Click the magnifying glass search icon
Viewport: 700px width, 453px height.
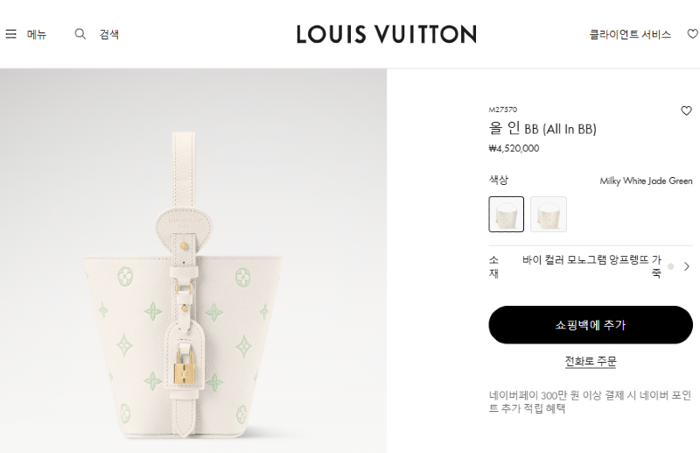80,34
